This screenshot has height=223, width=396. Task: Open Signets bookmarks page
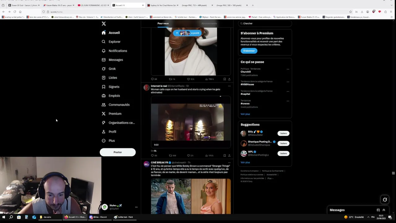[x=110, y=87]
